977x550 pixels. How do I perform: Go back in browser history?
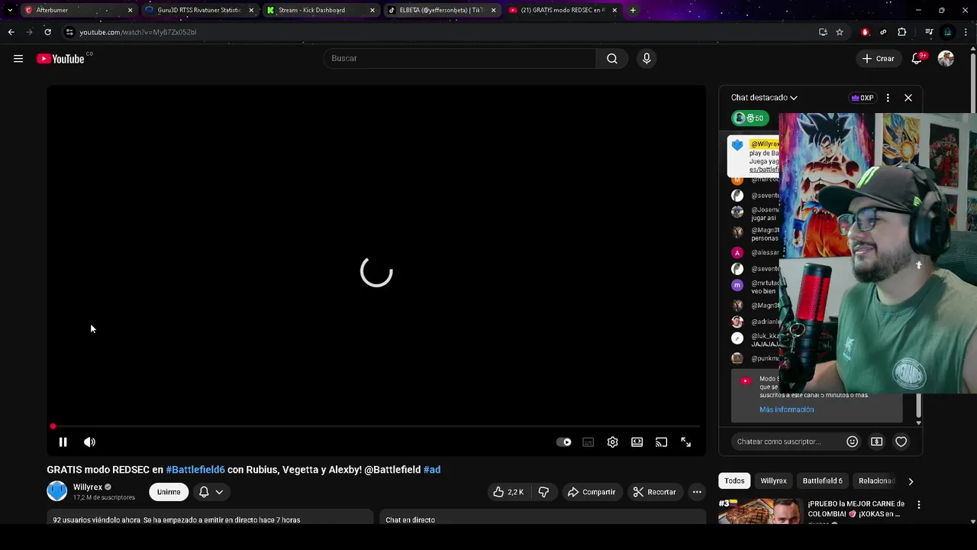(x=11, y=32)
